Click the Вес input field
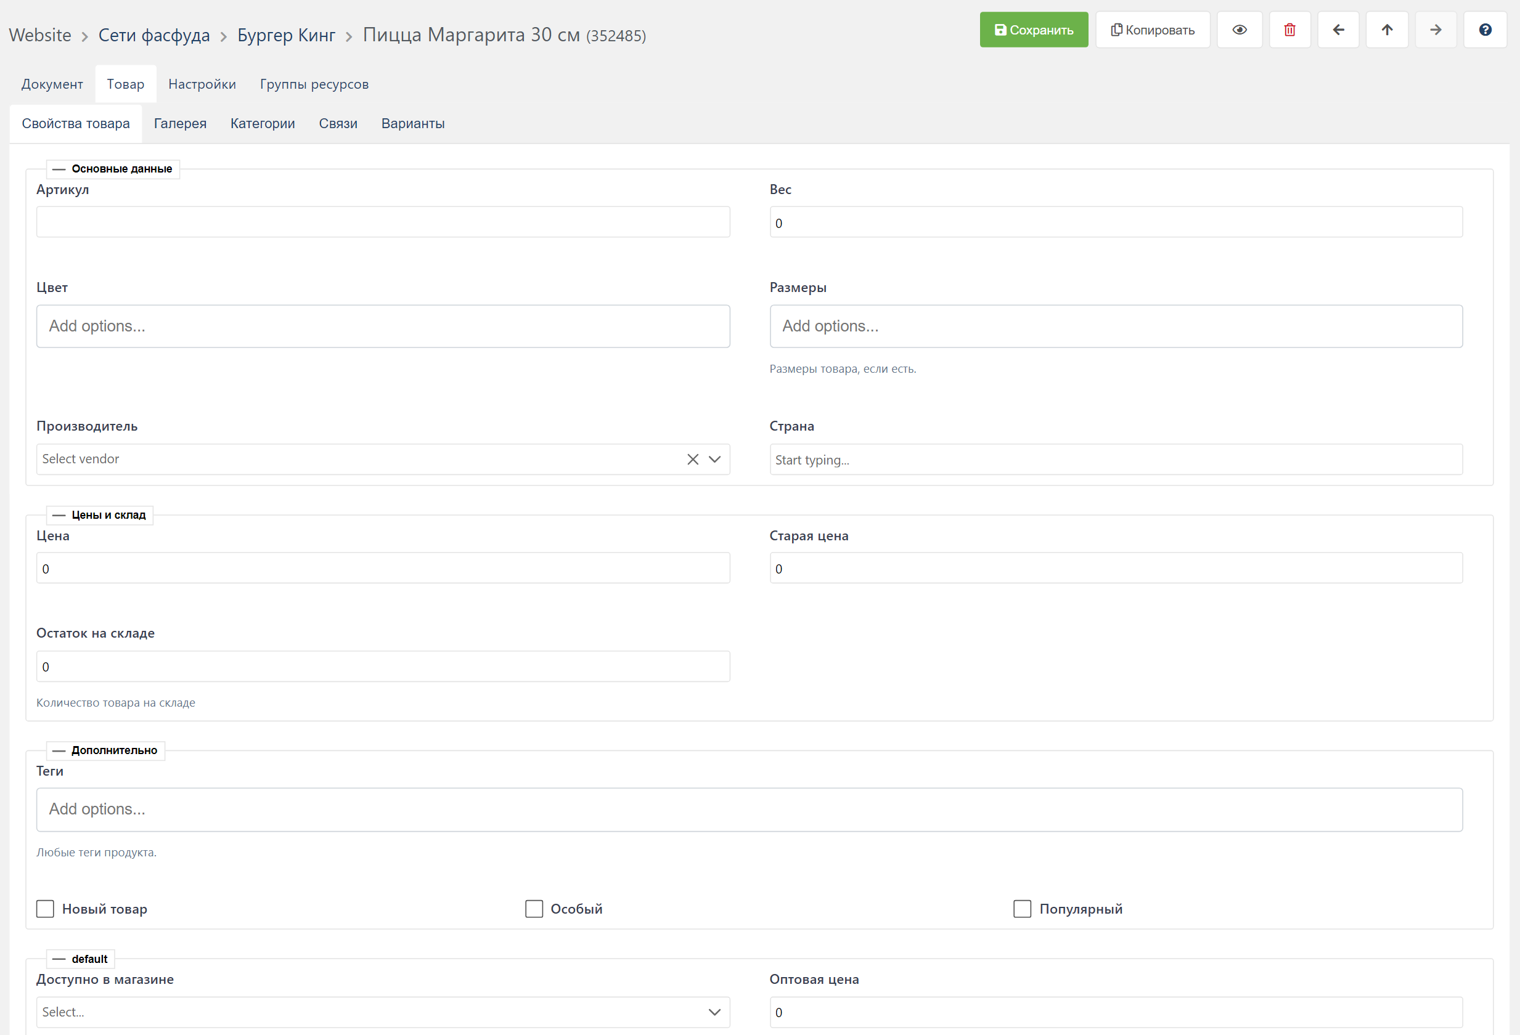This screenshot has width=1520, height=1035. click(x=1116, y=222)
